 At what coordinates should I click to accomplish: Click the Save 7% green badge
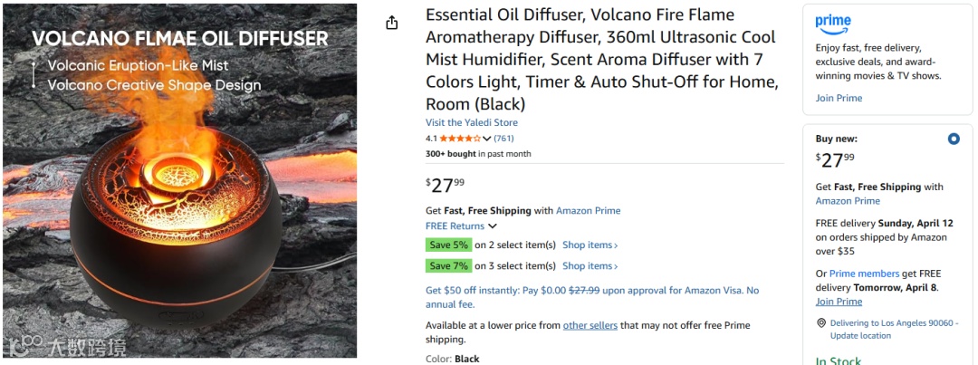448,266
